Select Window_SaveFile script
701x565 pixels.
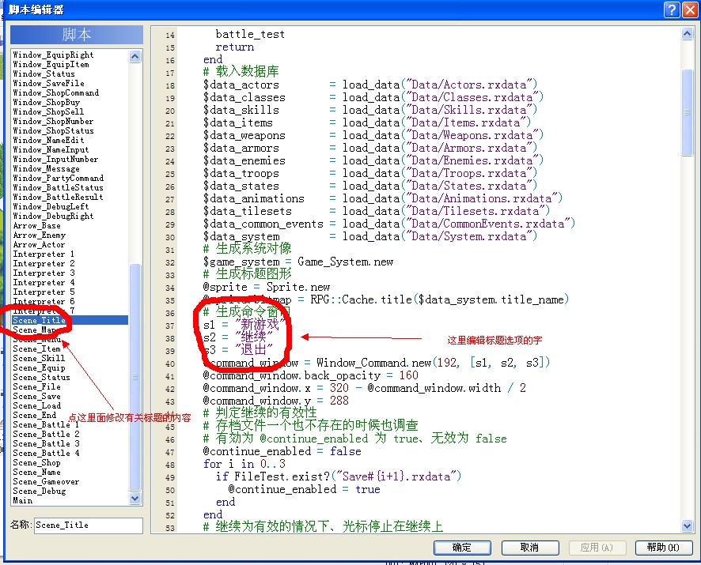(48, 84)
